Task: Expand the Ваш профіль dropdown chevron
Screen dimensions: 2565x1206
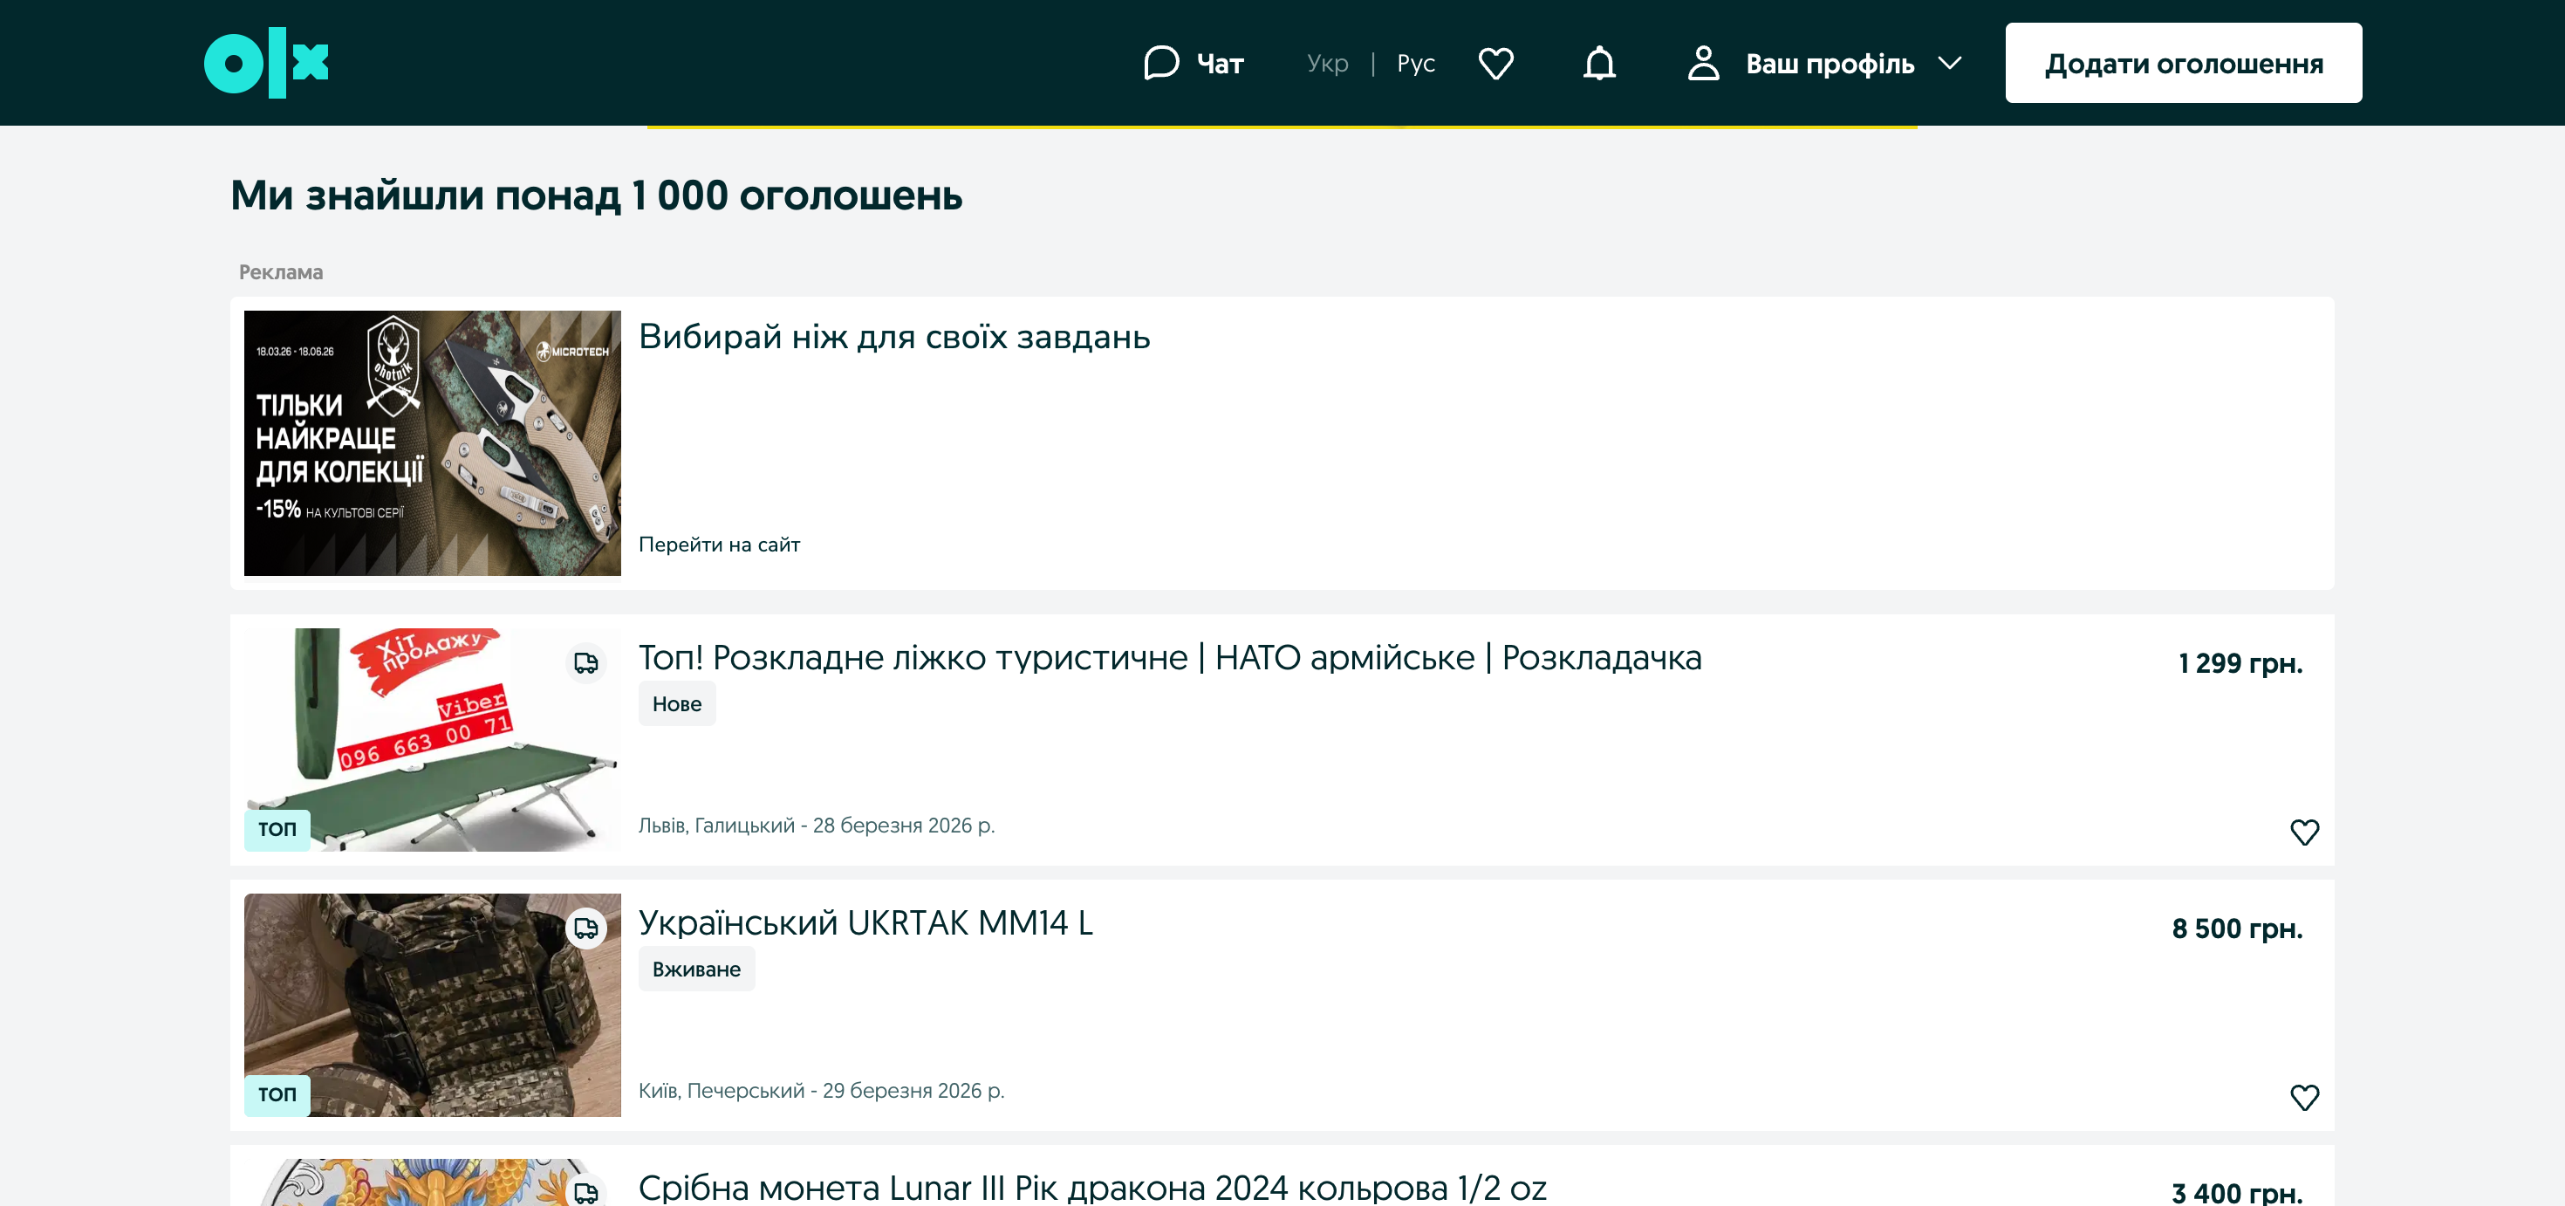Action: pyautogui.click(x=1949, y=63)
